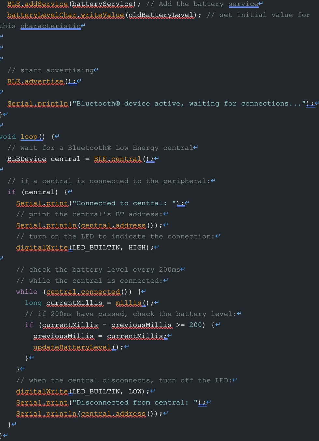Click '// turn on the LED' comment
Viewport: 319px width, 441px height.
pyautogui.click(x=116, y=236)
